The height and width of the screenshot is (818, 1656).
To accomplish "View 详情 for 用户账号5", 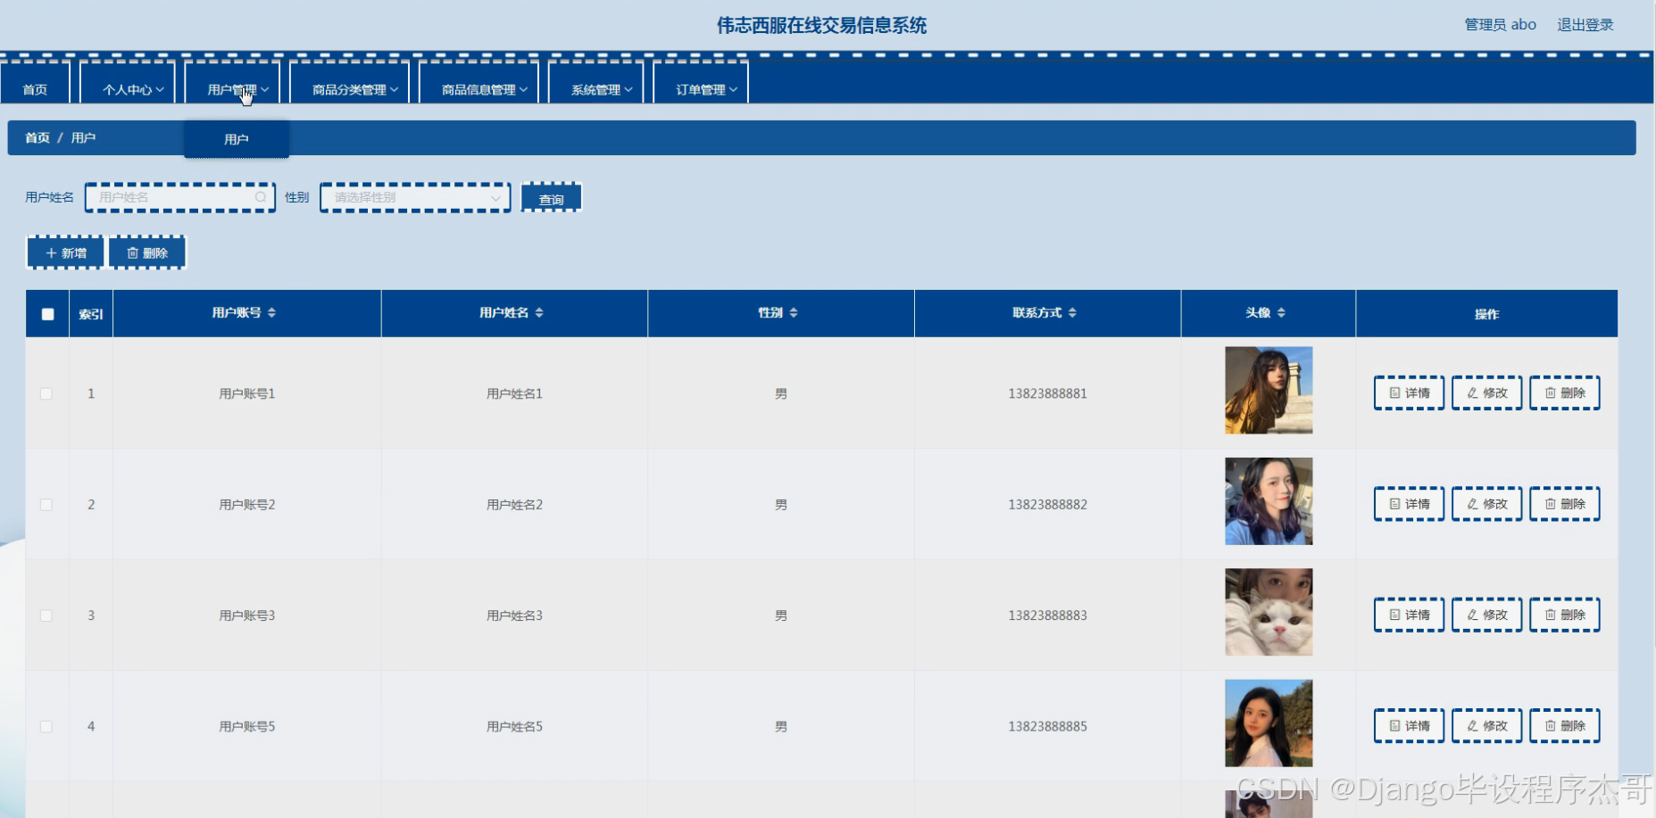I will (x=1409, y=726).
